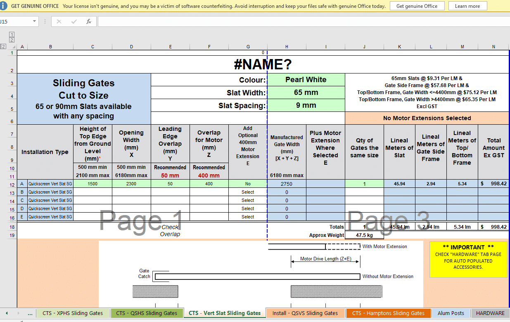Switch to CTS - QSHS Sliding Gates tab
Viewport: 510px width, 322px height.
pyautogui.click(x=146, y=313)
